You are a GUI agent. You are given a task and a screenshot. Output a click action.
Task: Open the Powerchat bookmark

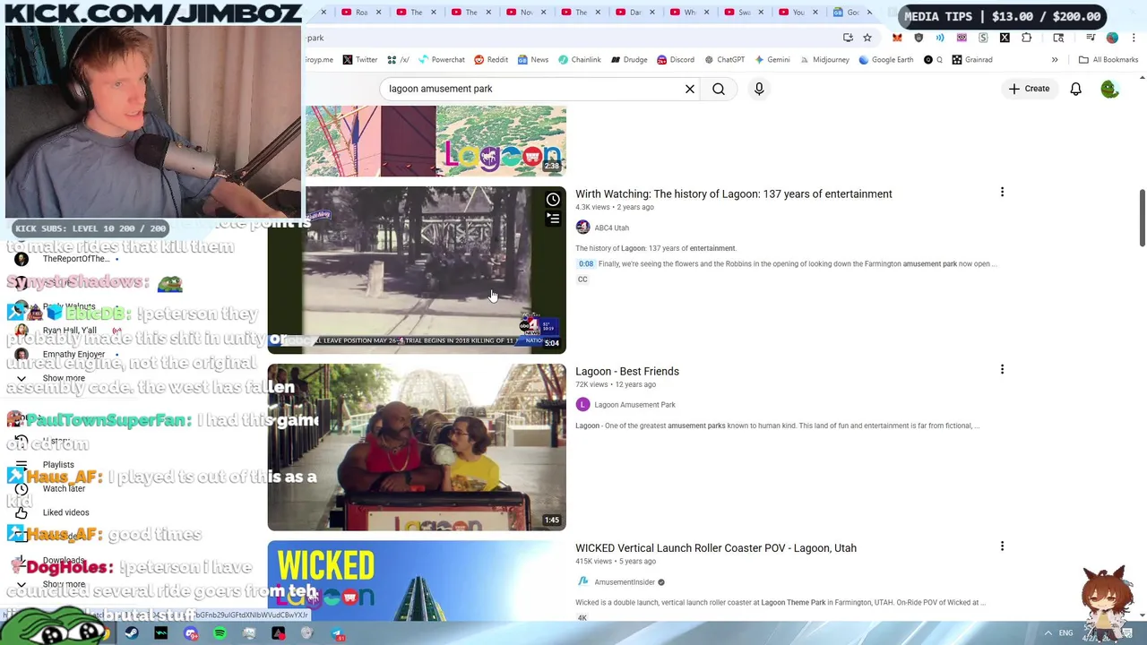[441, 60]
